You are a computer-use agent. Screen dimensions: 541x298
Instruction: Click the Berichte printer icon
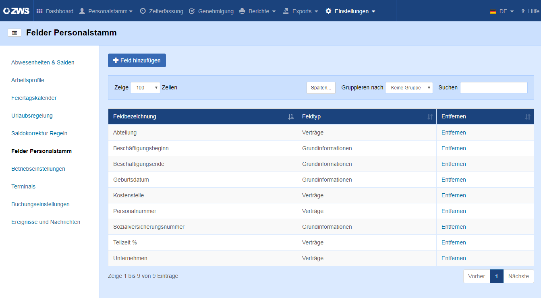(x=242, y=11)
